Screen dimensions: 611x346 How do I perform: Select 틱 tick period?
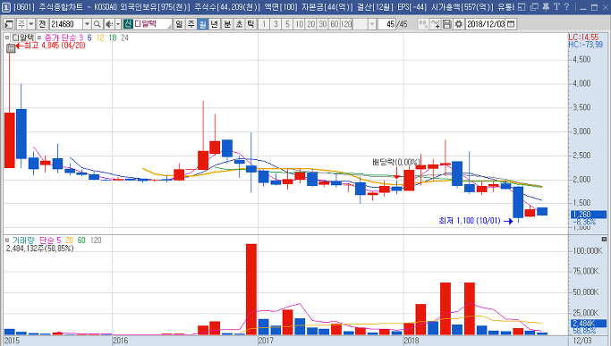pos(251,24)
